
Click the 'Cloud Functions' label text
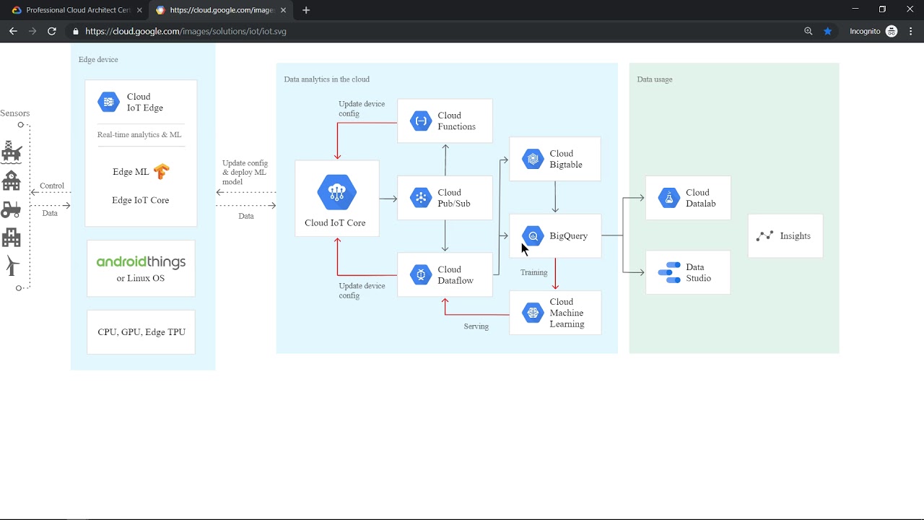pyautogui.click(x=457, y=121)
